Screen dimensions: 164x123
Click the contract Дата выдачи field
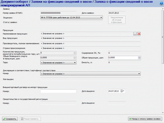[114, 91]
